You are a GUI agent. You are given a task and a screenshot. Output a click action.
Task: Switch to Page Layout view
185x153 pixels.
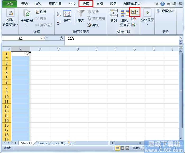pyautogui.click(x=122, y=148)
